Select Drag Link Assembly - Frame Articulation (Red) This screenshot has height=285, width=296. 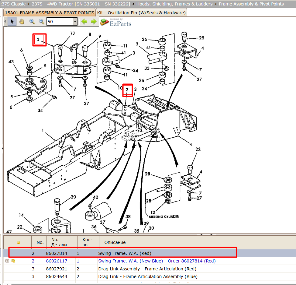pos(147,269)
